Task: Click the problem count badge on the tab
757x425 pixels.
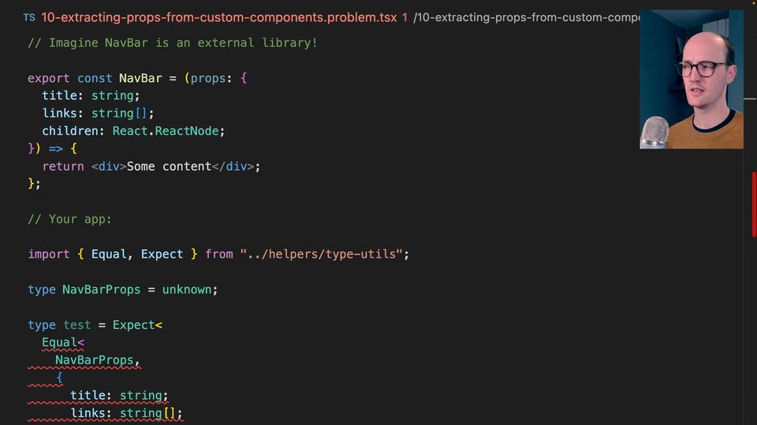Action: click(x=405, y=17)
